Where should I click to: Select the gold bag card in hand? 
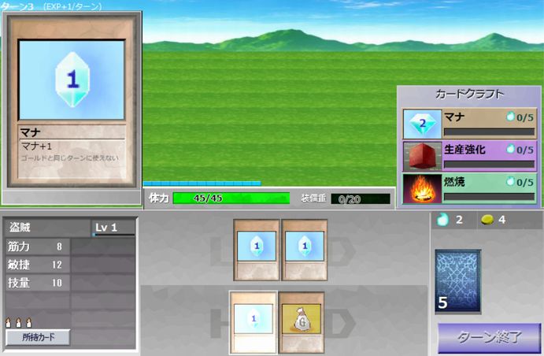coord(302,323)
